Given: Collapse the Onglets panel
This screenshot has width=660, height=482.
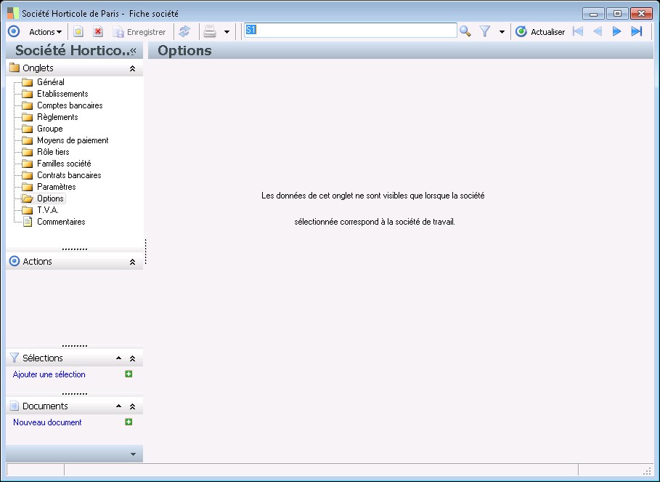Looking at the screenshot, I should coord(132,68).
